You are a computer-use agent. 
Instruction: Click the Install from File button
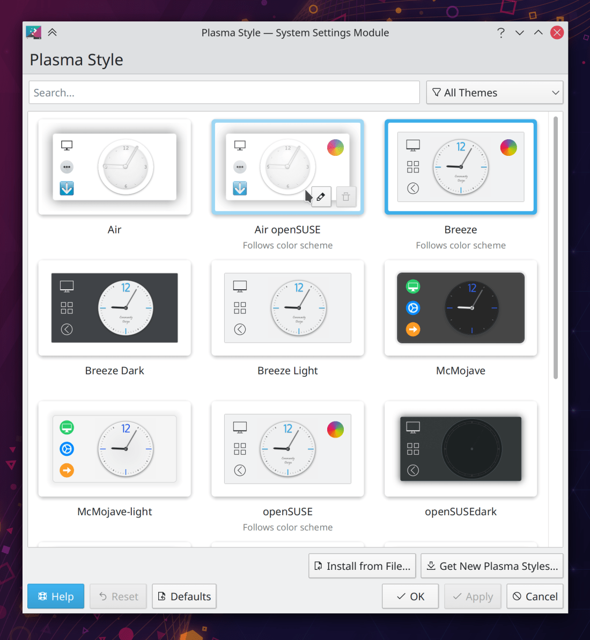362,566
